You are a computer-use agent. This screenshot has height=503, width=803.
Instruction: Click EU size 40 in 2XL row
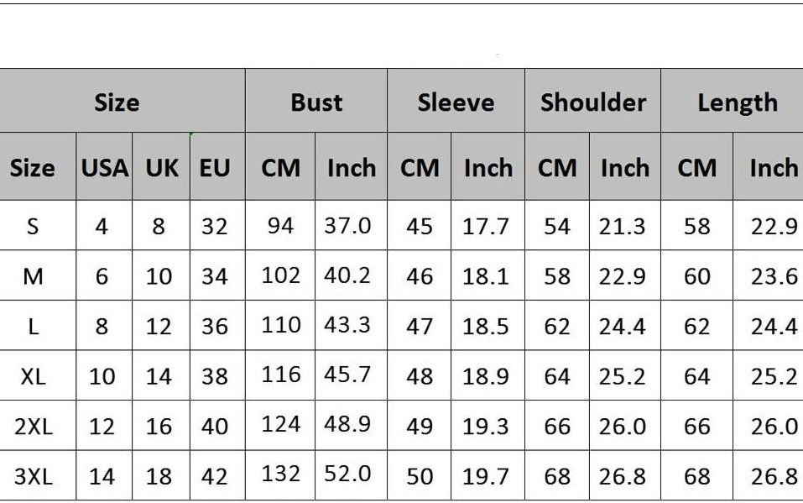[215, 426]
